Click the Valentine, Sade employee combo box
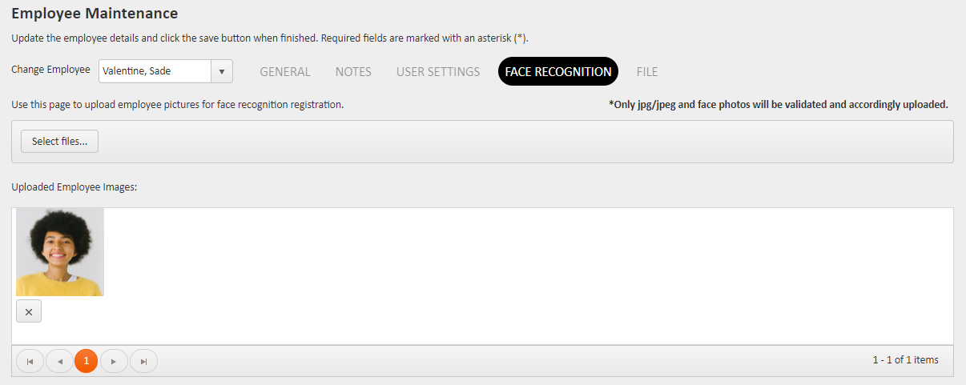The height and width of the screenshot is (385, 966). pos(155,71)
